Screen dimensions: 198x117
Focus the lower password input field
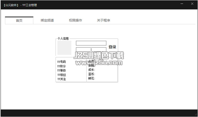point(91,49)
